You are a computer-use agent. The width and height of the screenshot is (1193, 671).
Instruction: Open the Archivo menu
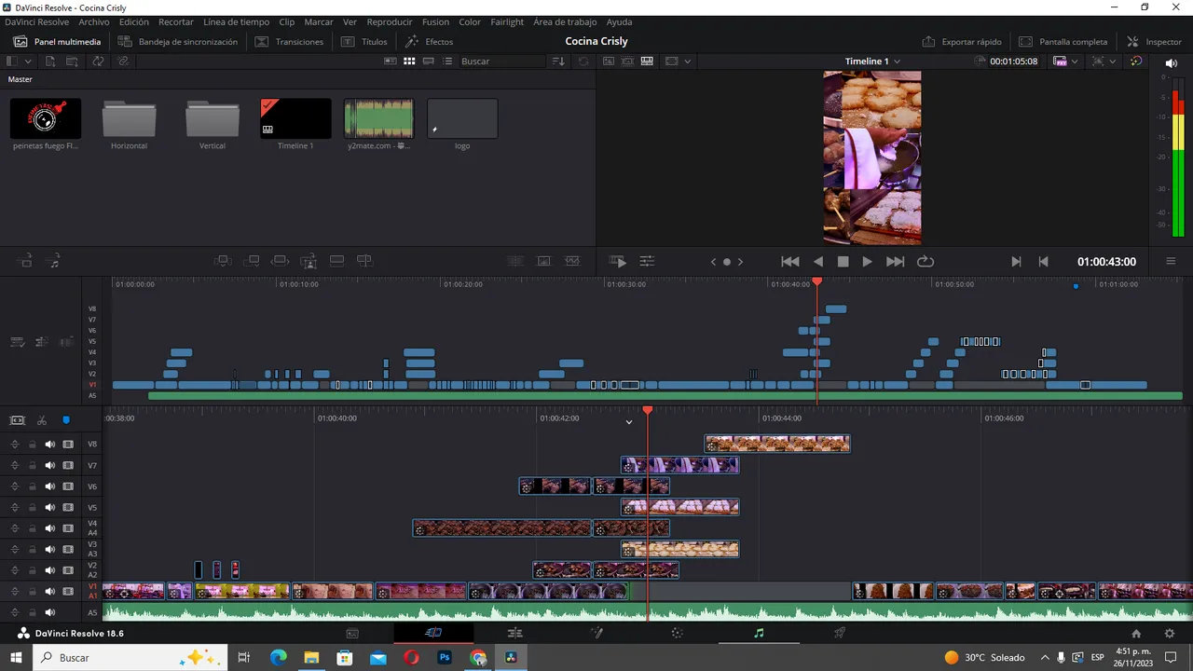(94, 21)
